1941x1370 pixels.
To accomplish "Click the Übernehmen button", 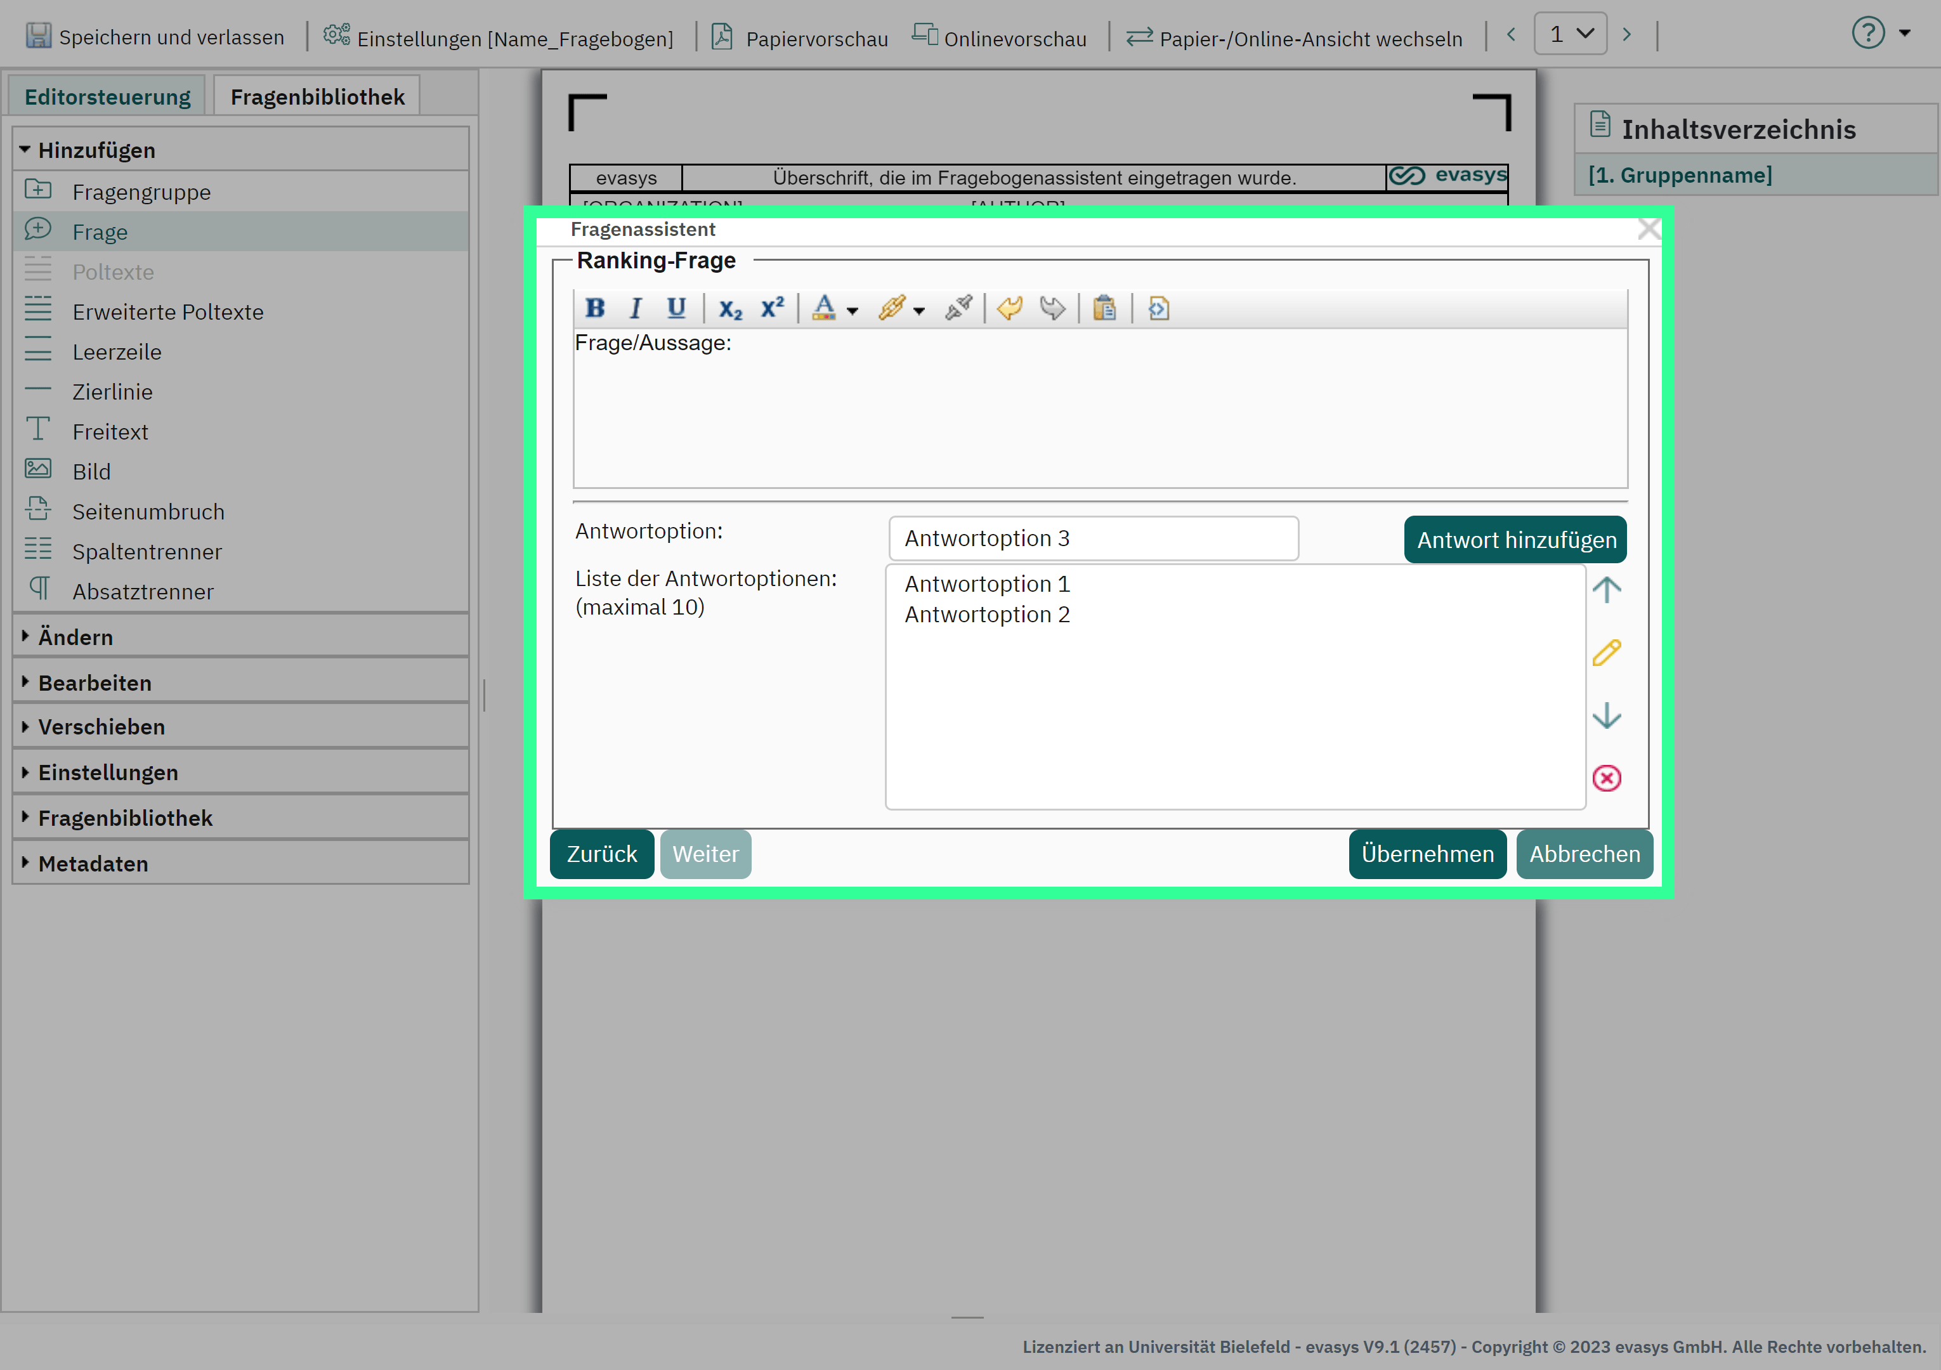I will (1428, 854).
